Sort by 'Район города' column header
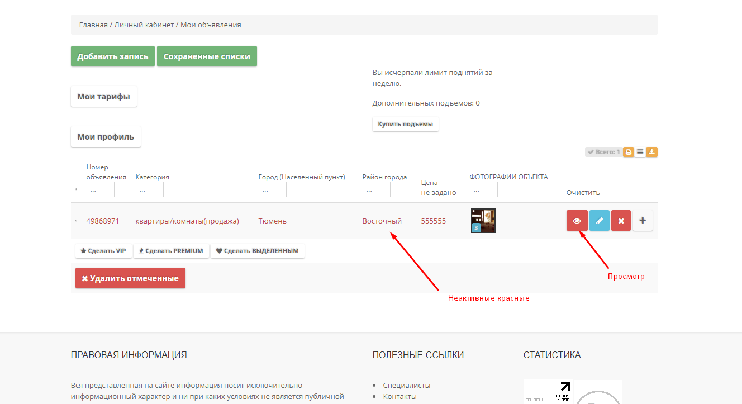Image resolution: width=742 pixels, height=404 pixels. (385, 177)
